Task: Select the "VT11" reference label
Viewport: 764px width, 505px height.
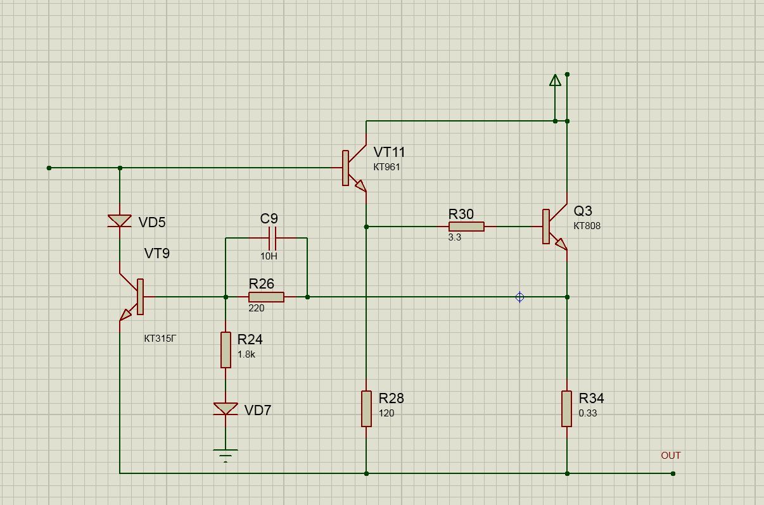Action: point(389,152)
